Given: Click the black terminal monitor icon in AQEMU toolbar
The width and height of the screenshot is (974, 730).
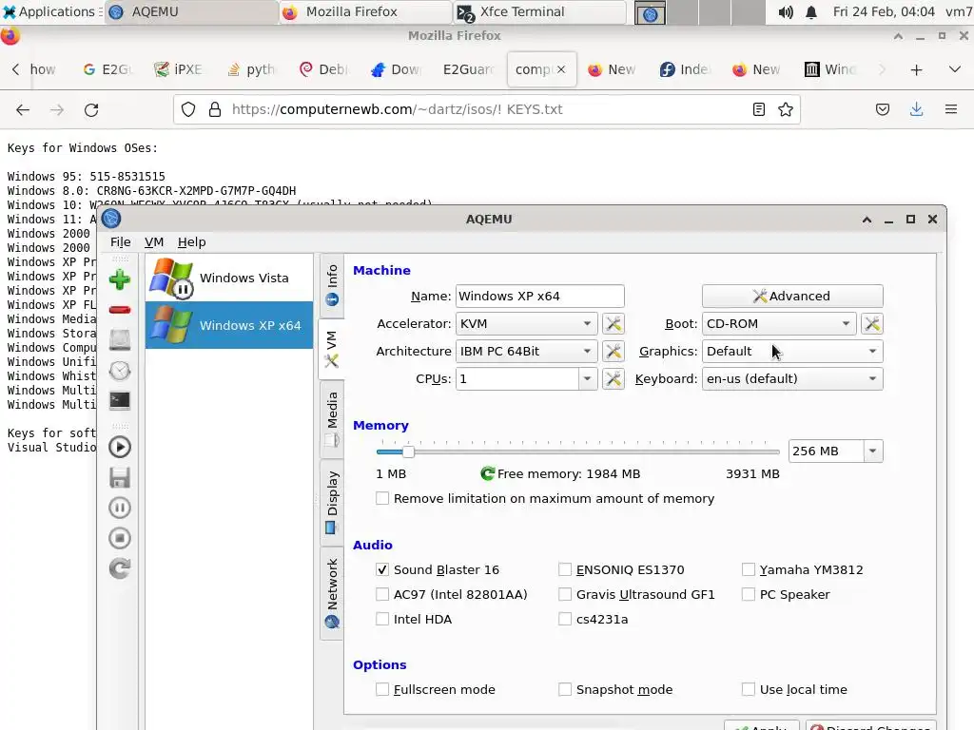Looking at the screenshot, I should point(119,400).
